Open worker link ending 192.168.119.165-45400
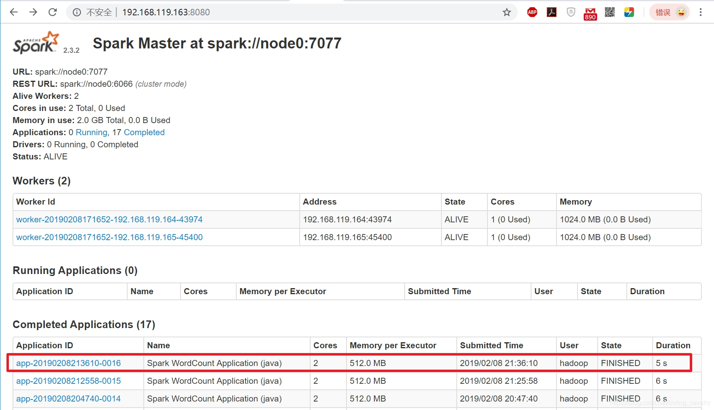The image size is (714, 410). (109, 237)
